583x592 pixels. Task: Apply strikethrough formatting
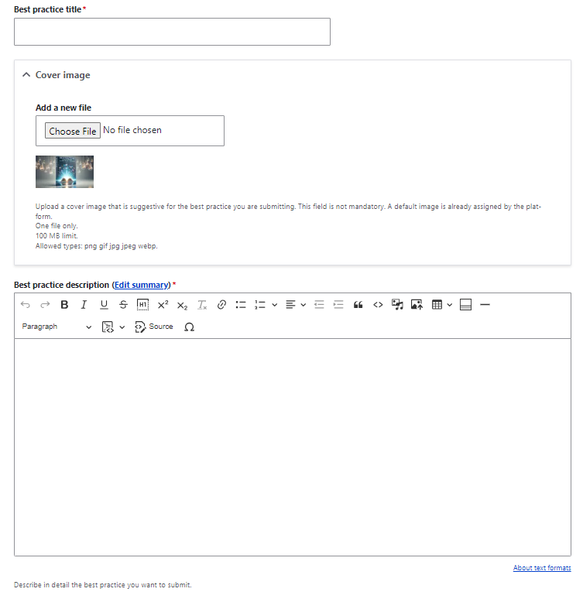click(123, 305)
